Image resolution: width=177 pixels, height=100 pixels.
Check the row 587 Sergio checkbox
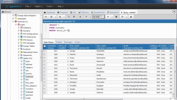pyautogui.click(x=45, y=51)
